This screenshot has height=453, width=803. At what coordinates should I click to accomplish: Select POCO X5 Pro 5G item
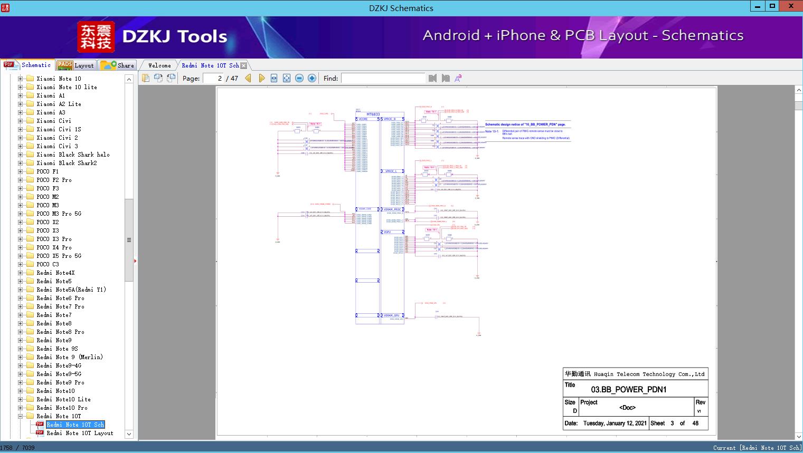59,256
